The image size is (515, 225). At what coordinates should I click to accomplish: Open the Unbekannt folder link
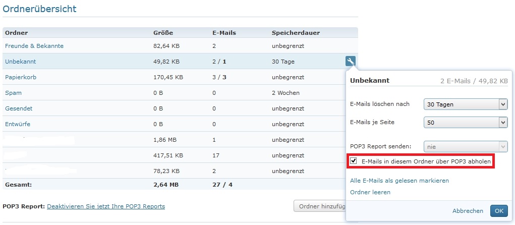point(20,62)
